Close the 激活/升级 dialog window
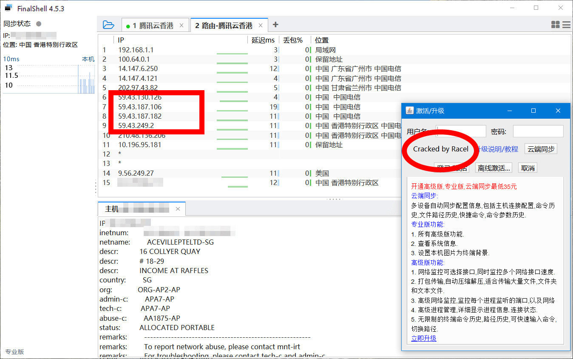This screenshot has width=573, height=359. point(558,111)
